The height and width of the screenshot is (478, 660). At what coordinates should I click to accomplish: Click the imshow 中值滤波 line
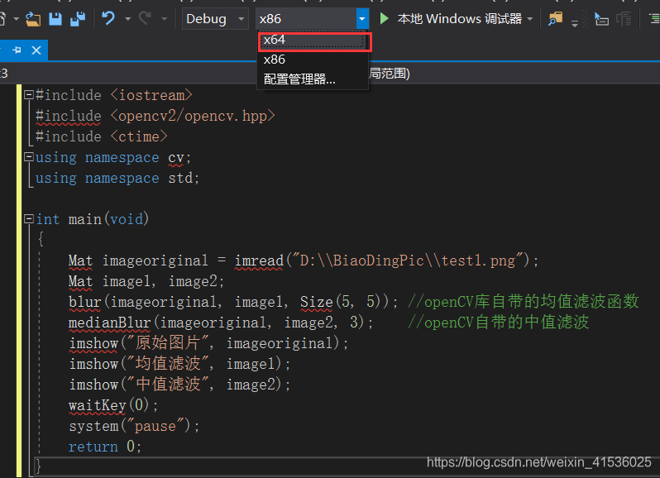tap(179, 385)
